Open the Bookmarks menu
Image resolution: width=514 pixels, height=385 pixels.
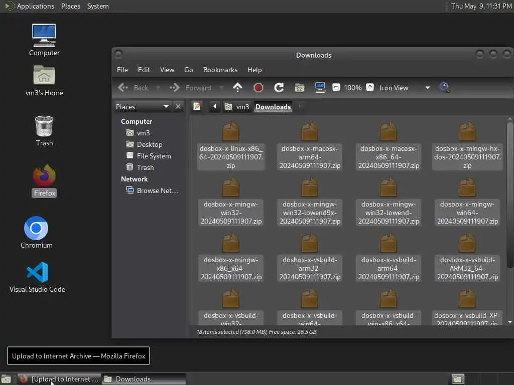(220, 70)
